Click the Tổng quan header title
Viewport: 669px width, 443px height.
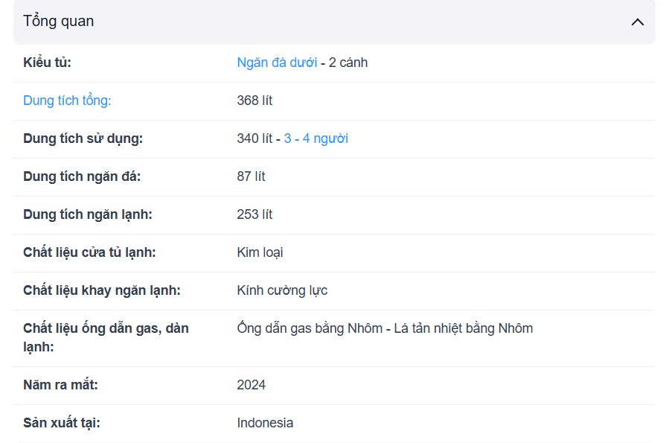[59, 22]
